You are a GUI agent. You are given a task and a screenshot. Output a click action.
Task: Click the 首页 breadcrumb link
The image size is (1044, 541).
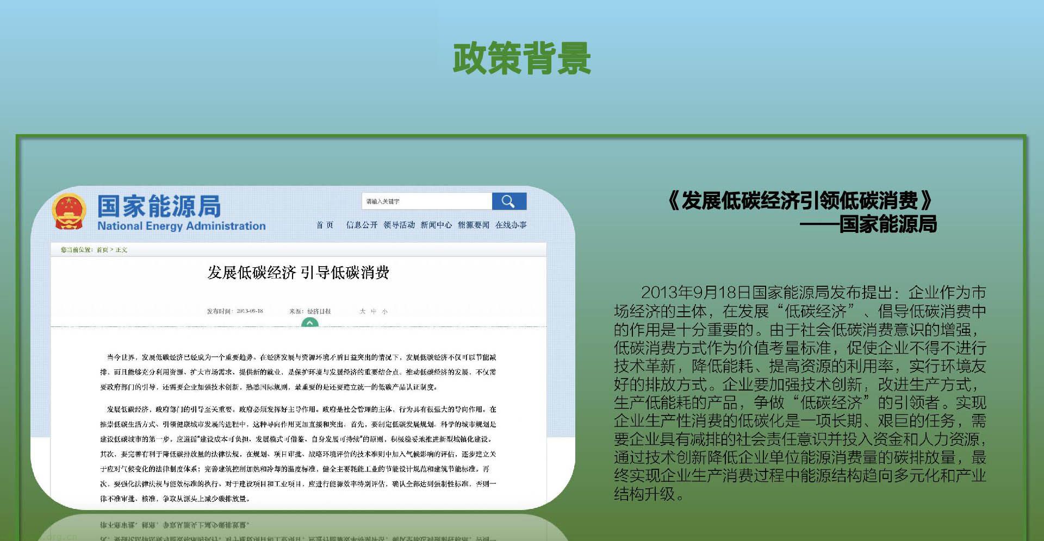point(102,250)
